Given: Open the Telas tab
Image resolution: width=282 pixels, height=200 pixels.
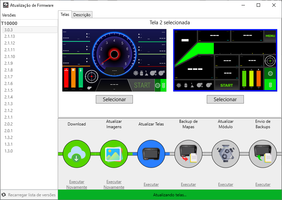Looking at the screenshot, I should 65,15.
